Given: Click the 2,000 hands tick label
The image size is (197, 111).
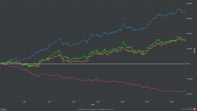Looking at the screenshot, I should click(24, 102).
